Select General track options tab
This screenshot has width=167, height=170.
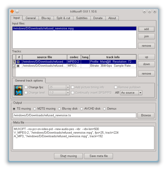[29, 81]
